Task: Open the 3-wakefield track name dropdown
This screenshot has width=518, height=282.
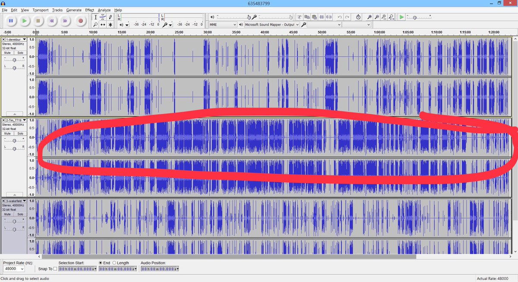Action: [x=16, y=201]
